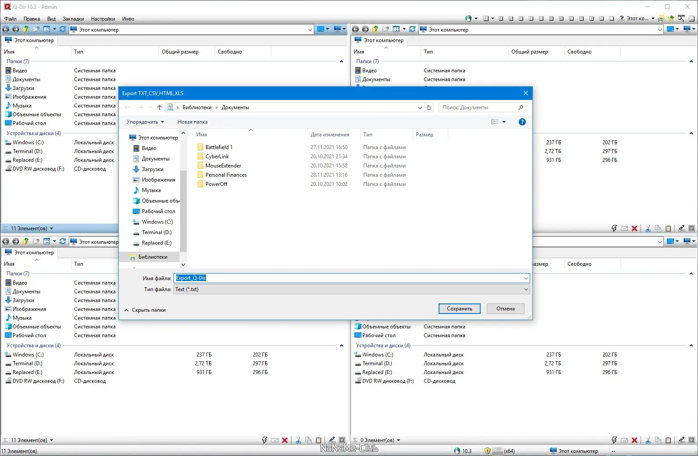Collapse the Скрыть папки section

[145, 310]
